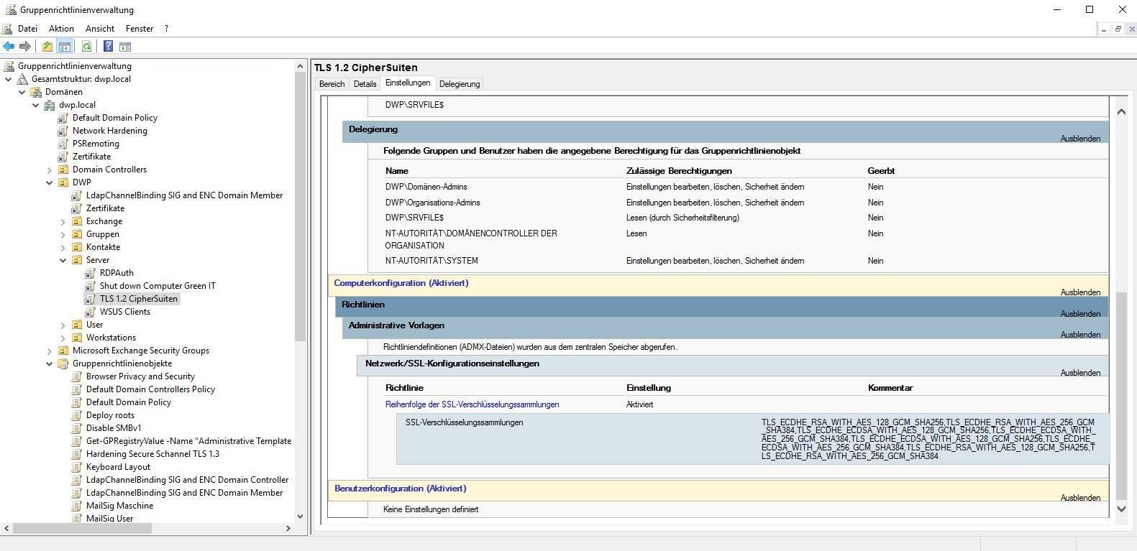Image resolution: width=1137 pixels, height=551 pixels.
Task: Select WSUS Clients in the tree
Action: (x=124, y=312)
